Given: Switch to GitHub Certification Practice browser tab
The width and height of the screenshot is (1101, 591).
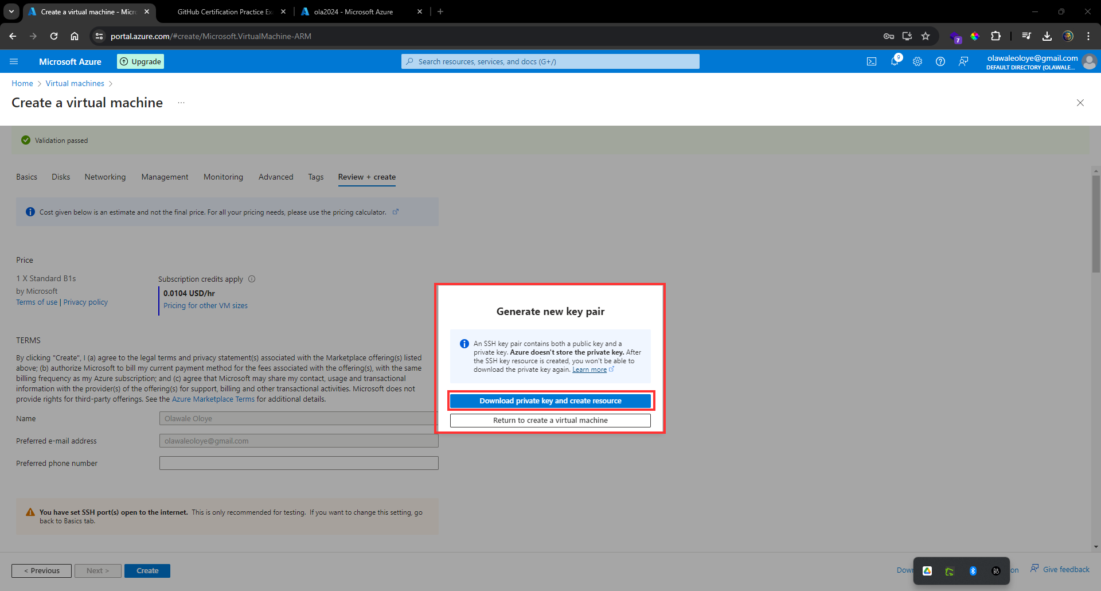Looking at the screenshot, I should [x=225, y=11].
